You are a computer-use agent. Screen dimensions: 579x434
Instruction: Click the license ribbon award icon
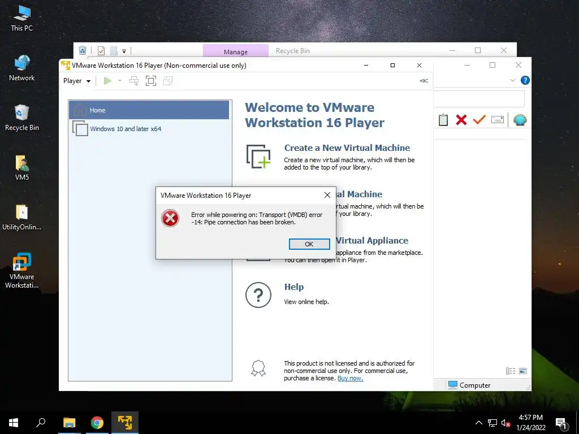(x=258, y=368)
